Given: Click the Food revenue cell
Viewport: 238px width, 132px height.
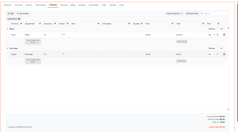Looking at the screenshot, I should [x=17, y=35].
